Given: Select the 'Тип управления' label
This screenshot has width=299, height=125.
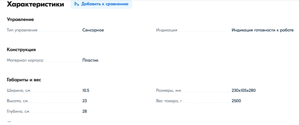Looking at the screenshot, I should pos(22,30).
